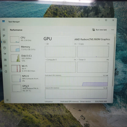
Task: Select the NPU 0 performance item
Action: point(26,78)
